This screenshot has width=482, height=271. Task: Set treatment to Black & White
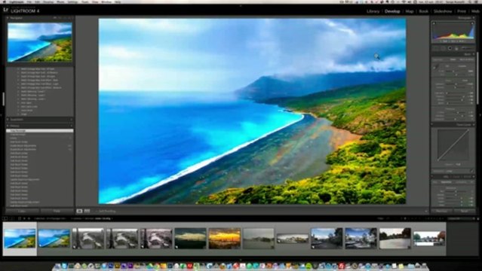pos(467,59)
